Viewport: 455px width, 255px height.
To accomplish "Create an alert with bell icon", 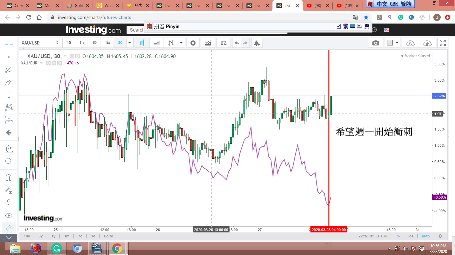I will tap(256, 43).
